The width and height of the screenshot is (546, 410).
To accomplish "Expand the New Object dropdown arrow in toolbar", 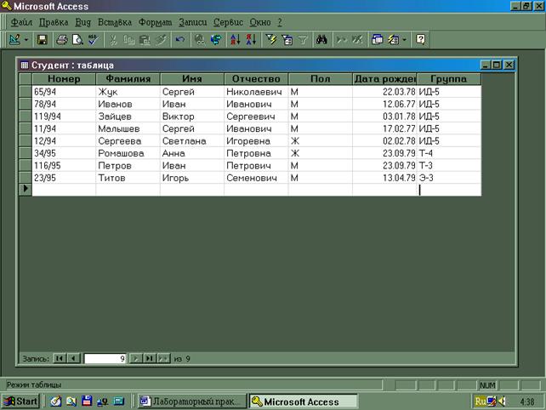I will click(x=404, y=39).
